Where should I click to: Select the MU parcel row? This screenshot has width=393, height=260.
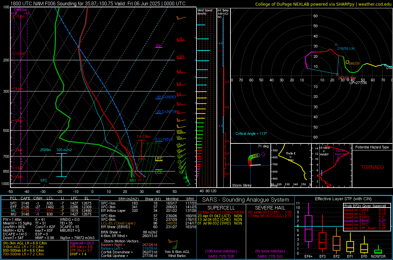(x=50, y=214)
